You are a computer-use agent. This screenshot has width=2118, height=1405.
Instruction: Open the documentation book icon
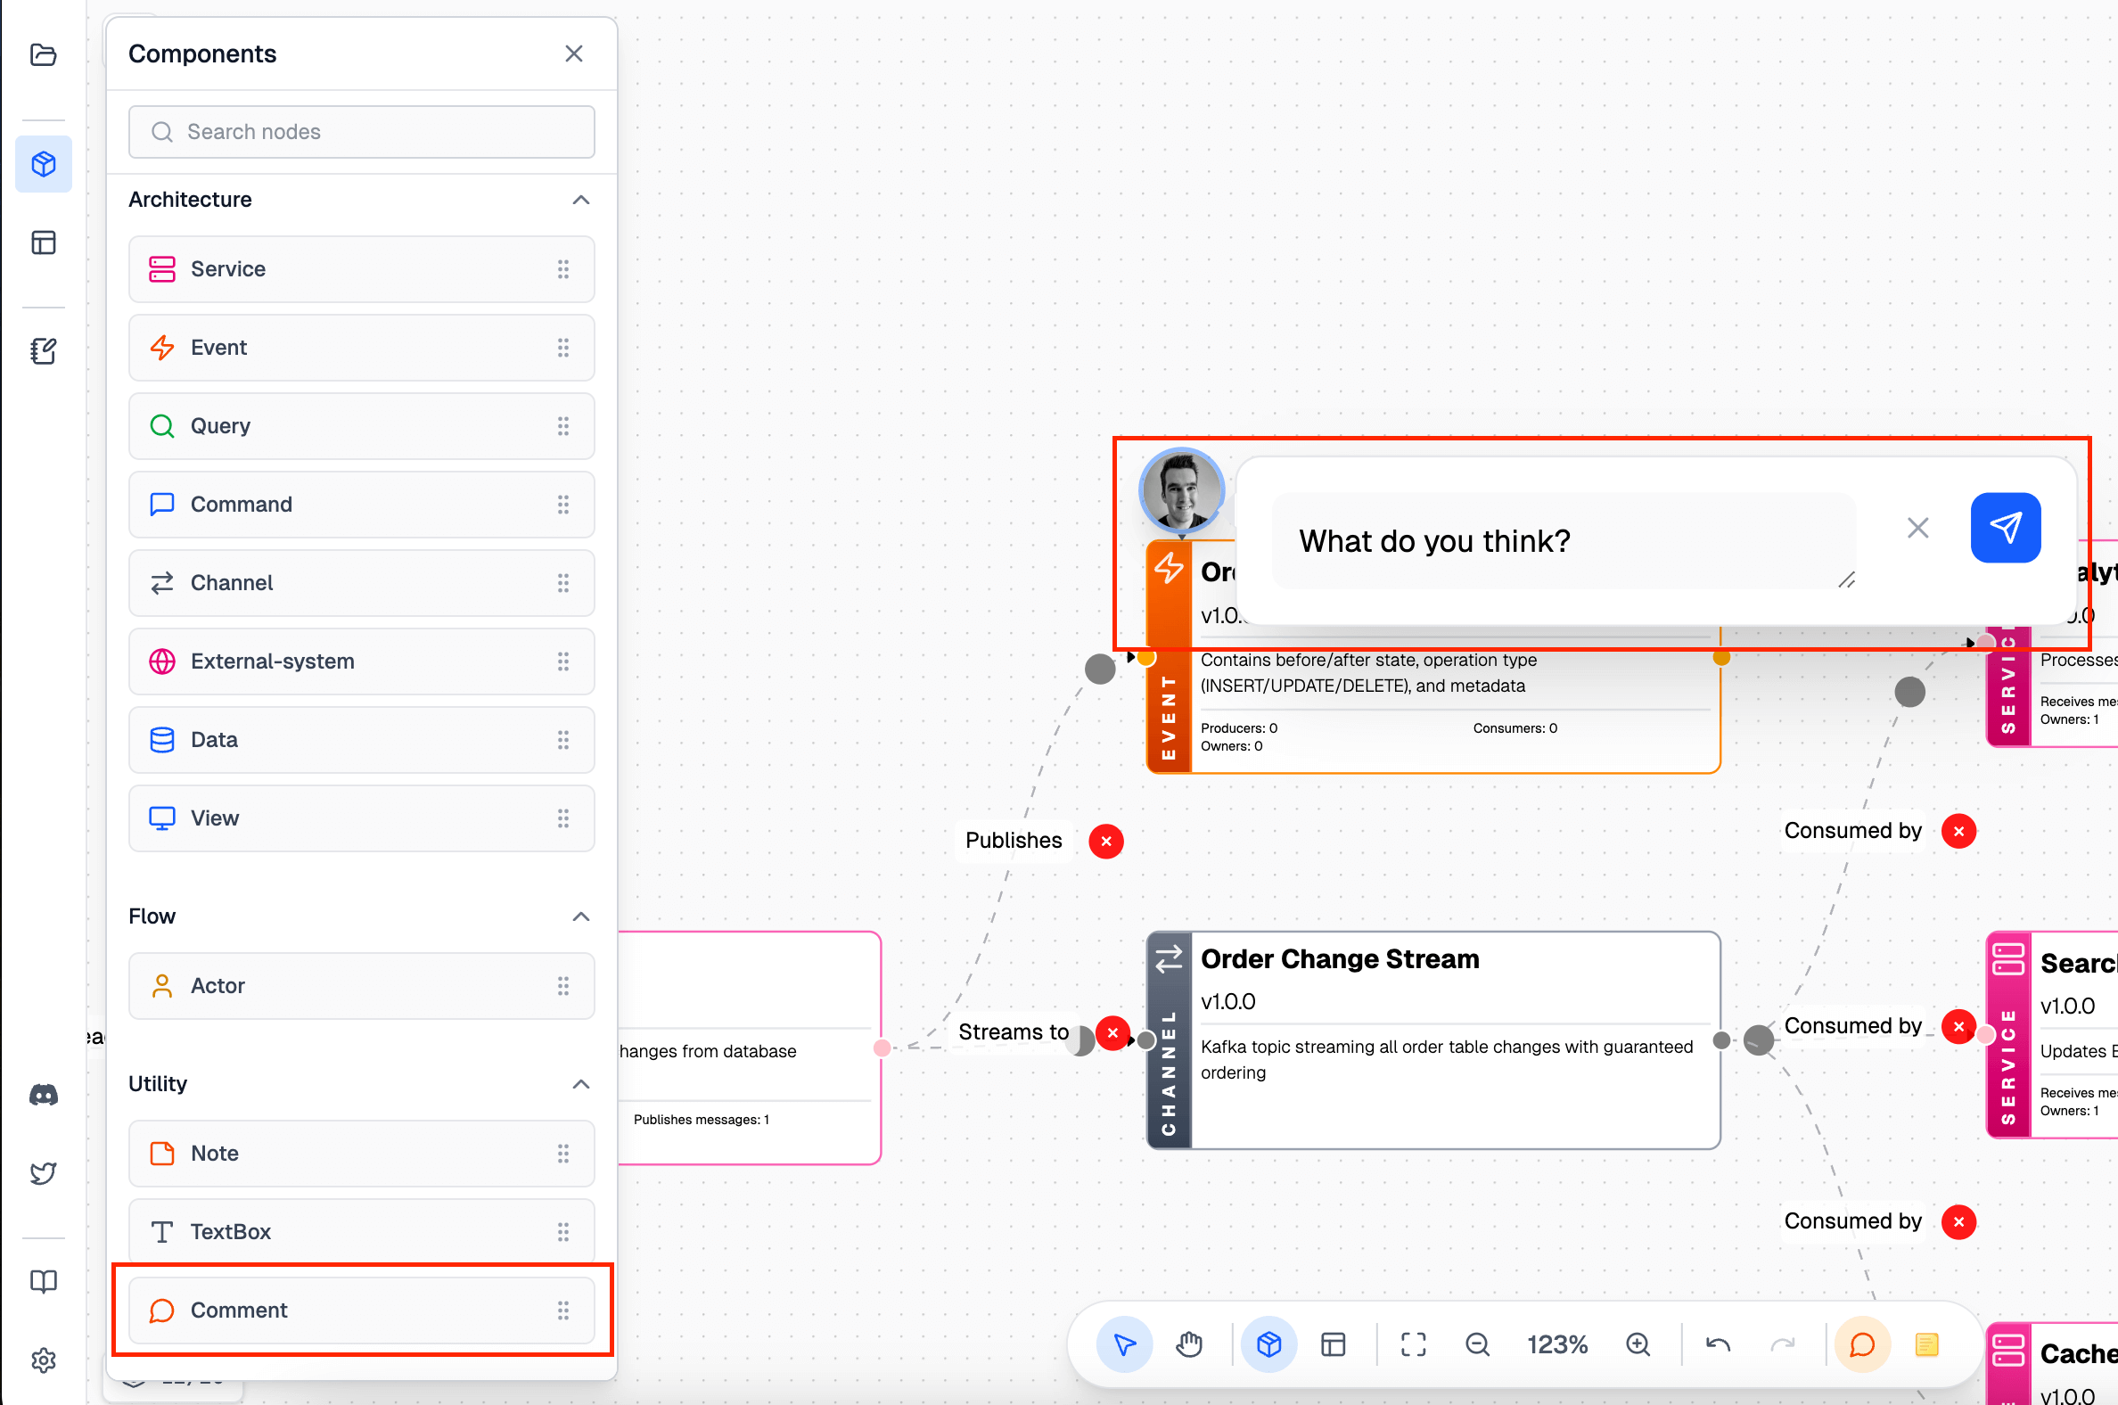point(43,1281)
